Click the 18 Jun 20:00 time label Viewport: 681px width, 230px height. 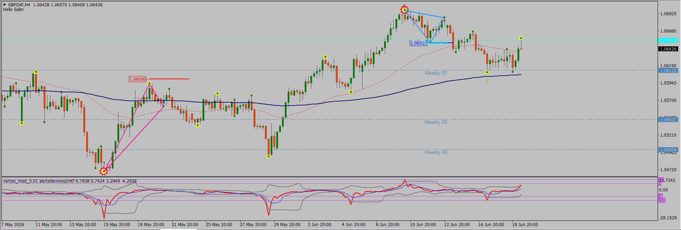click(x=525, y=225)
